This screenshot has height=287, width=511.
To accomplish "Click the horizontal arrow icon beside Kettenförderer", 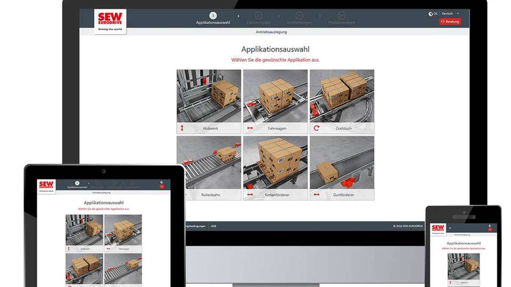I will point(250,195).
